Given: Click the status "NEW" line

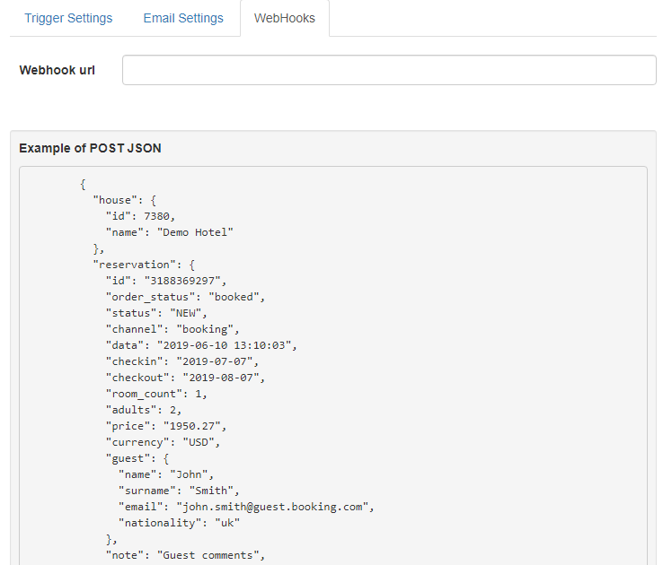Looking at the screenshot, I should coord(156,313).
